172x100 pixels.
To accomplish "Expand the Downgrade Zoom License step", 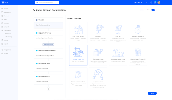I will [48, 53].
